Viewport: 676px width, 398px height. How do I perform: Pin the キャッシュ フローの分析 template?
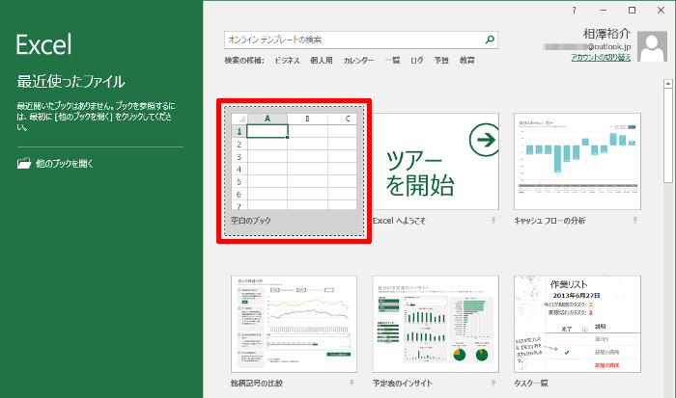634,221
